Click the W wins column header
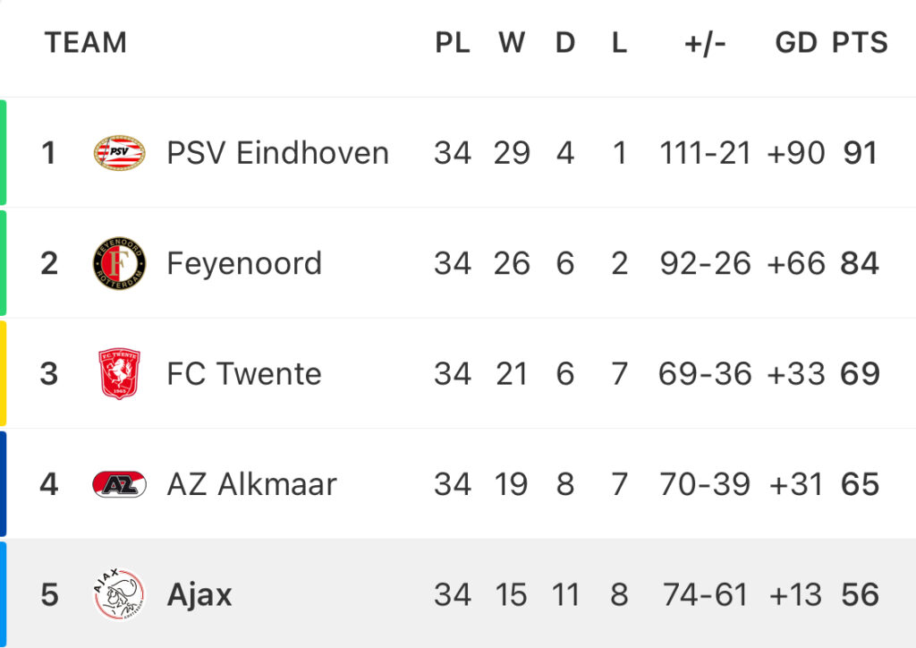This screenshot has width=916, height=648. click(x=512, y=43)
